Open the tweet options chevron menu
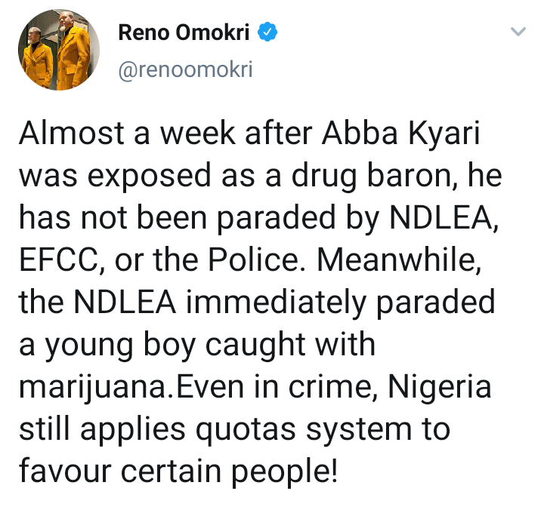Screen dimensions: 544x513 pyautogui.click(x=518, y=32)
